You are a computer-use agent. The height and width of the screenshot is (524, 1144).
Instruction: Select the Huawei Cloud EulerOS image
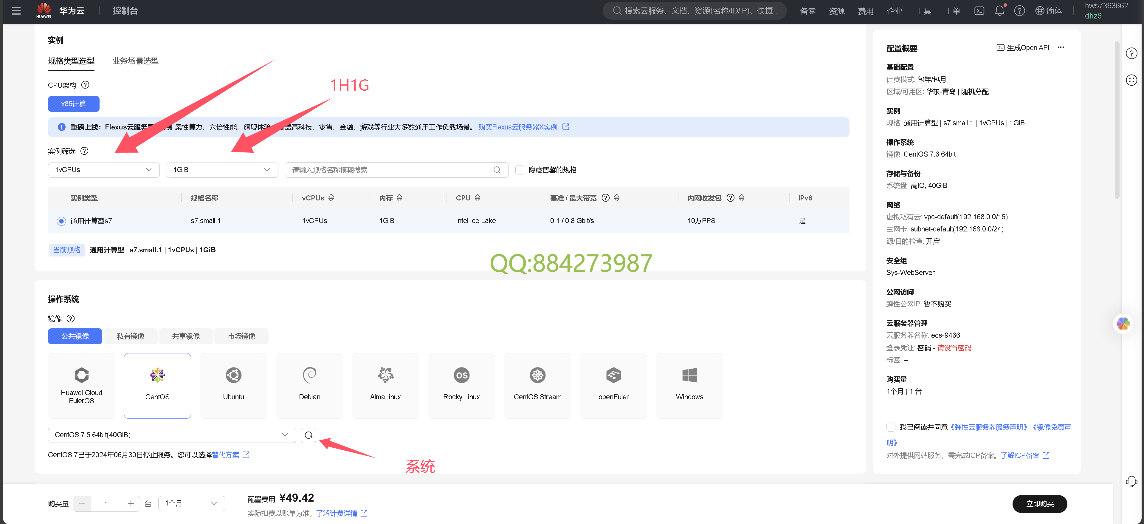81,385
